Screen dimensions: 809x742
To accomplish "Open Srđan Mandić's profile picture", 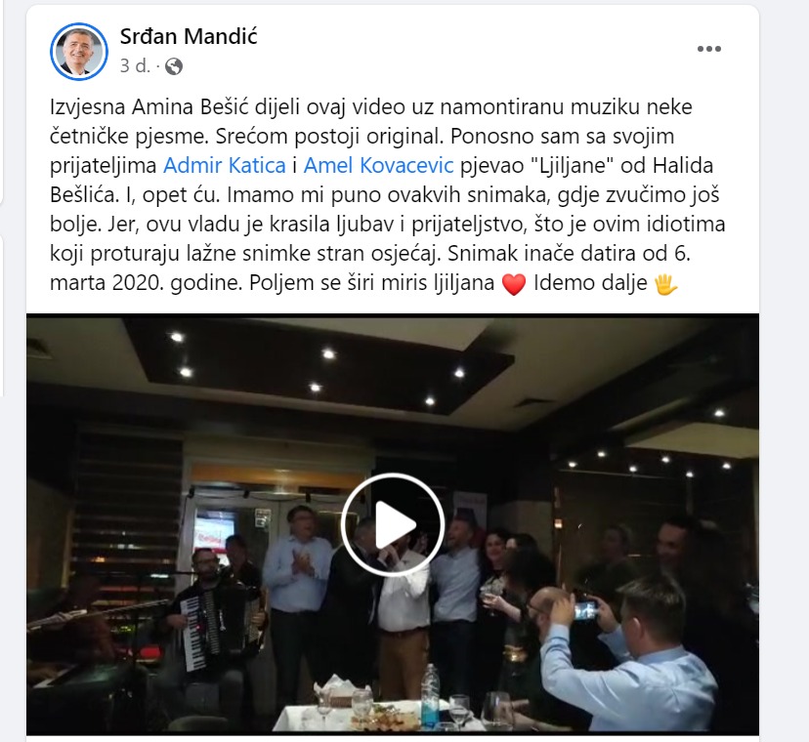I will 79,52.
